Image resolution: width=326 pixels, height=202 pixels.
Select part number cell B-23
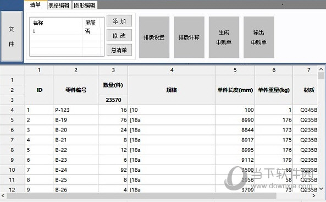(x=76, y=160)
